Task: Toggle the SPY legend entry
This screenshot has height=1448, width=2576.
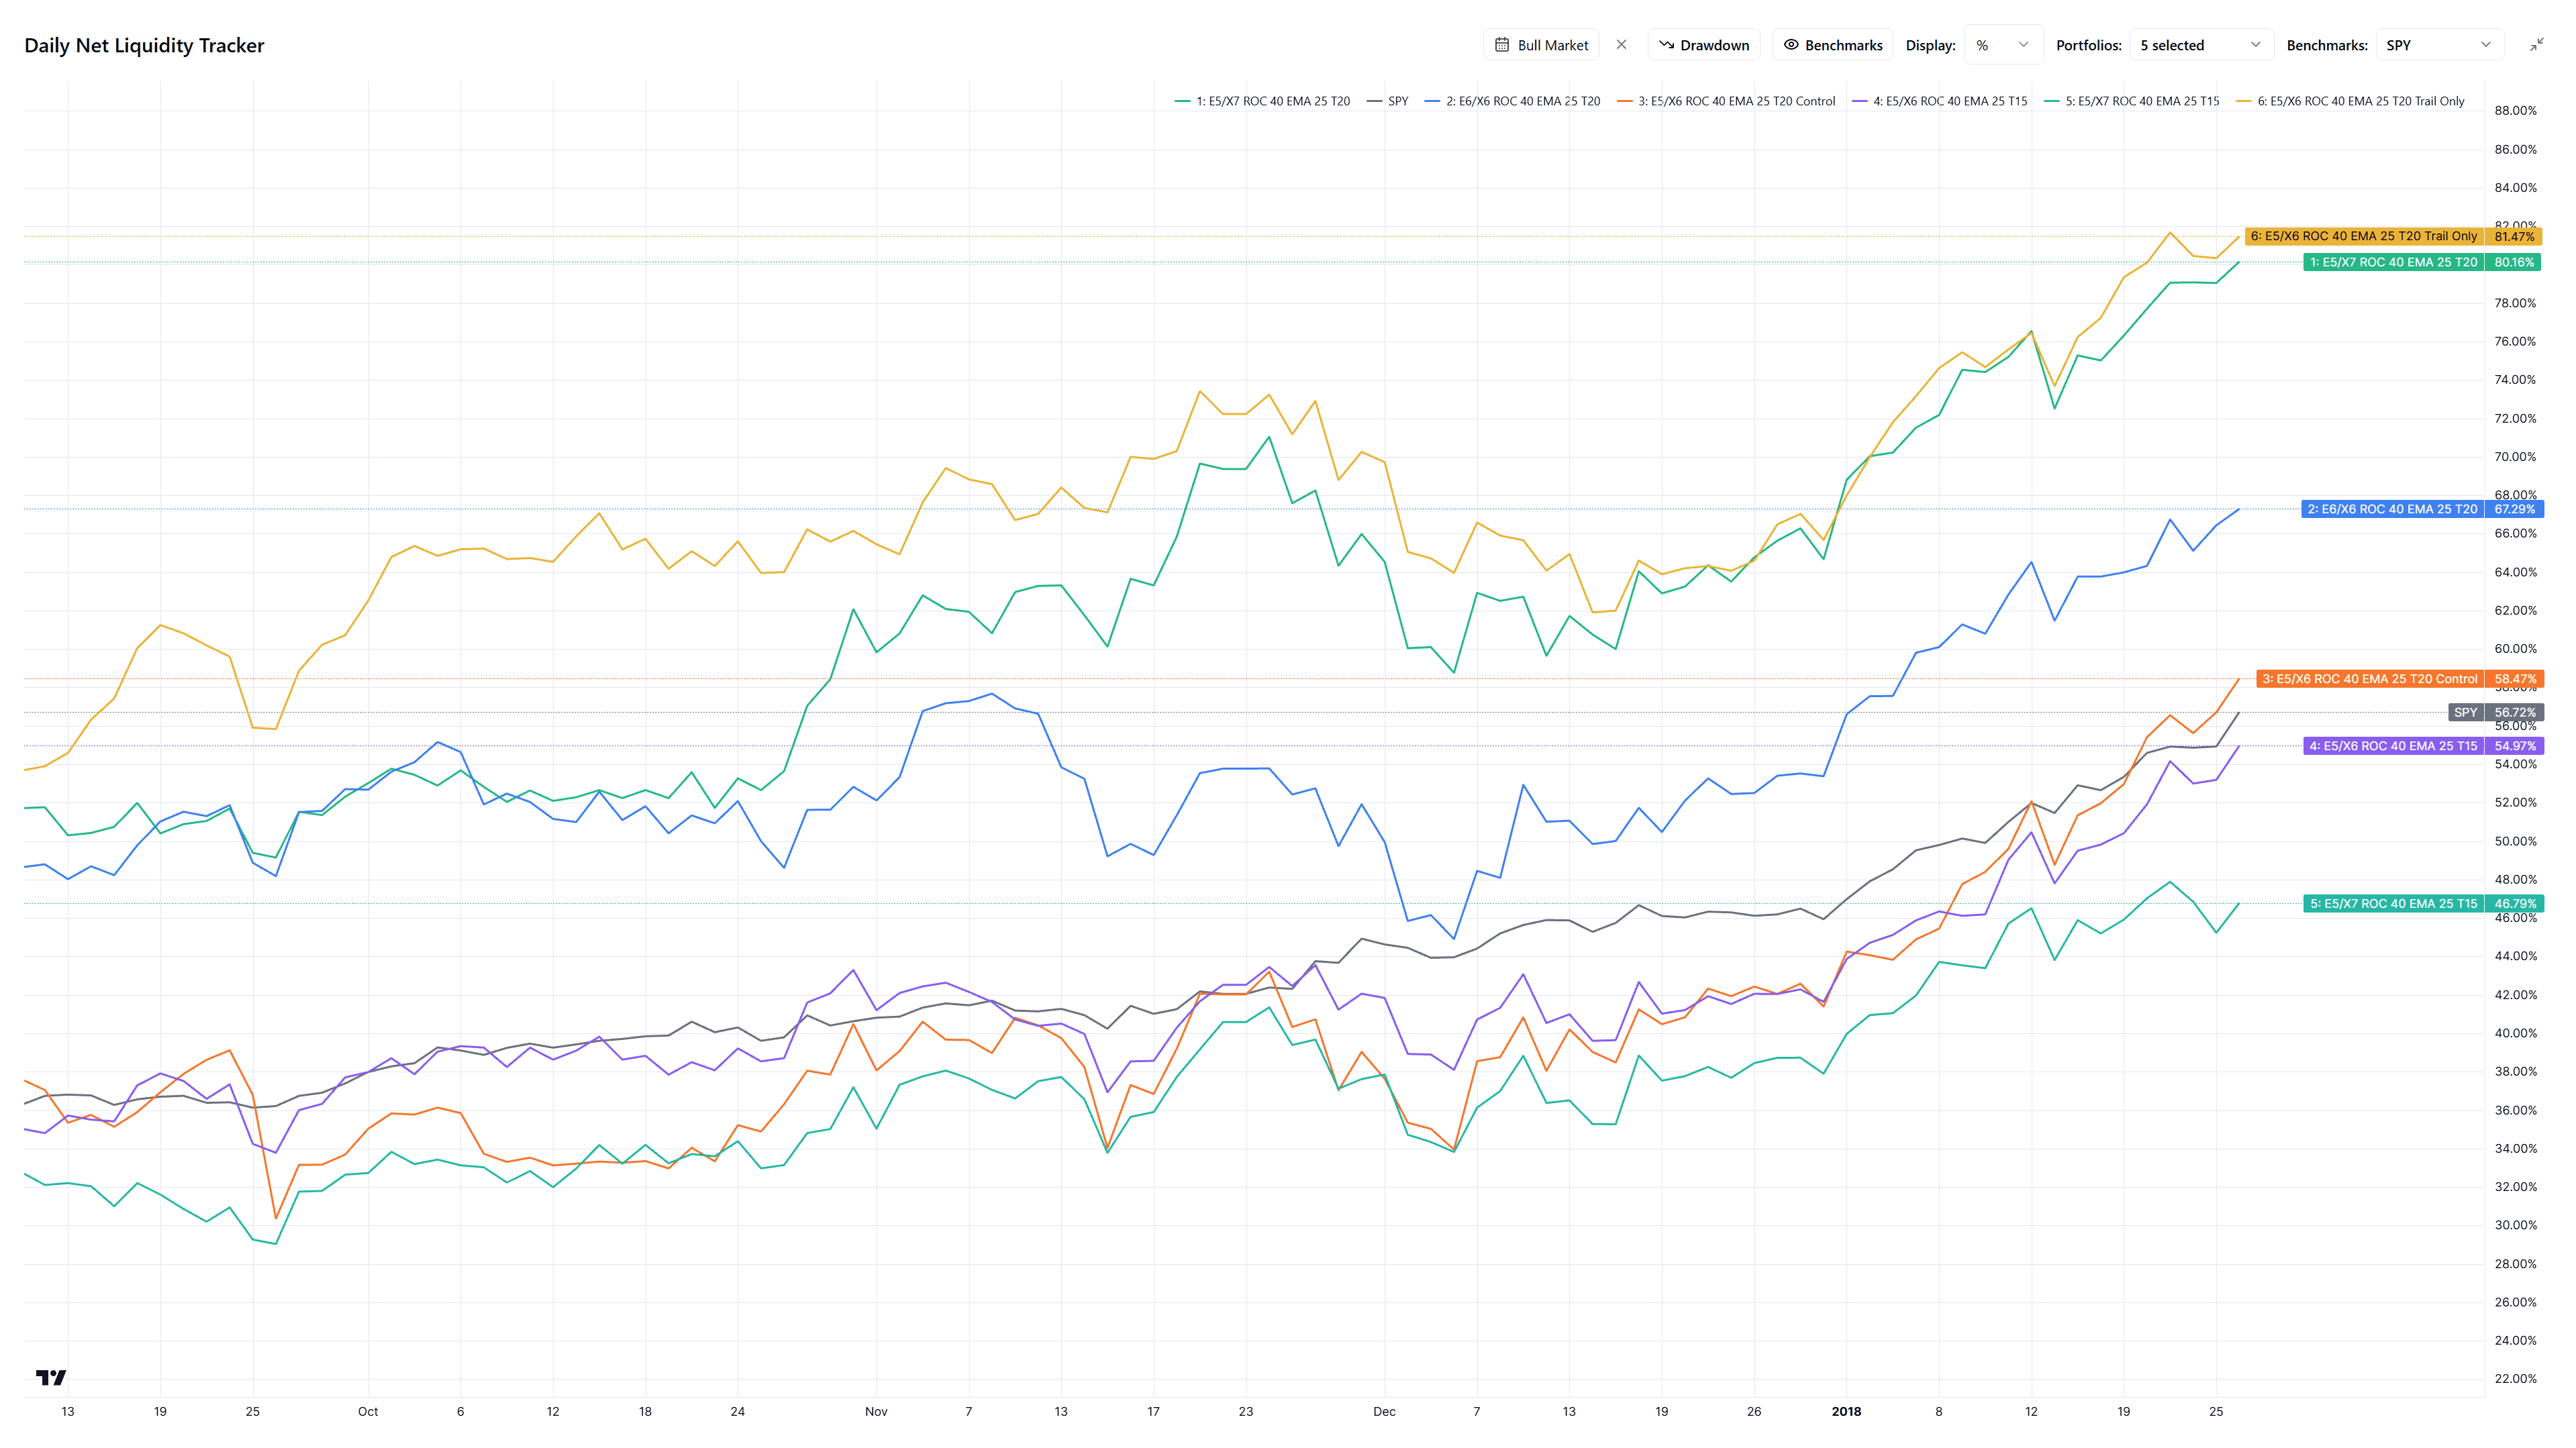Action: (1387, 101)
